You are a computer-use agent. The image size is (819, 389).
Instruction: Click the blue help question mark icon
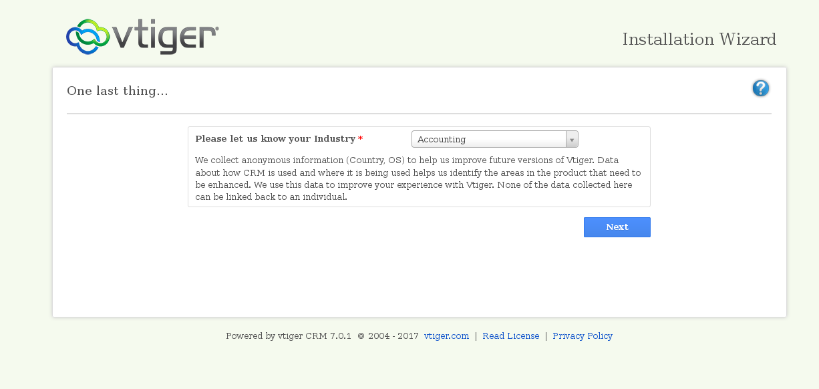pyautogui.click(x=760, y=88)
